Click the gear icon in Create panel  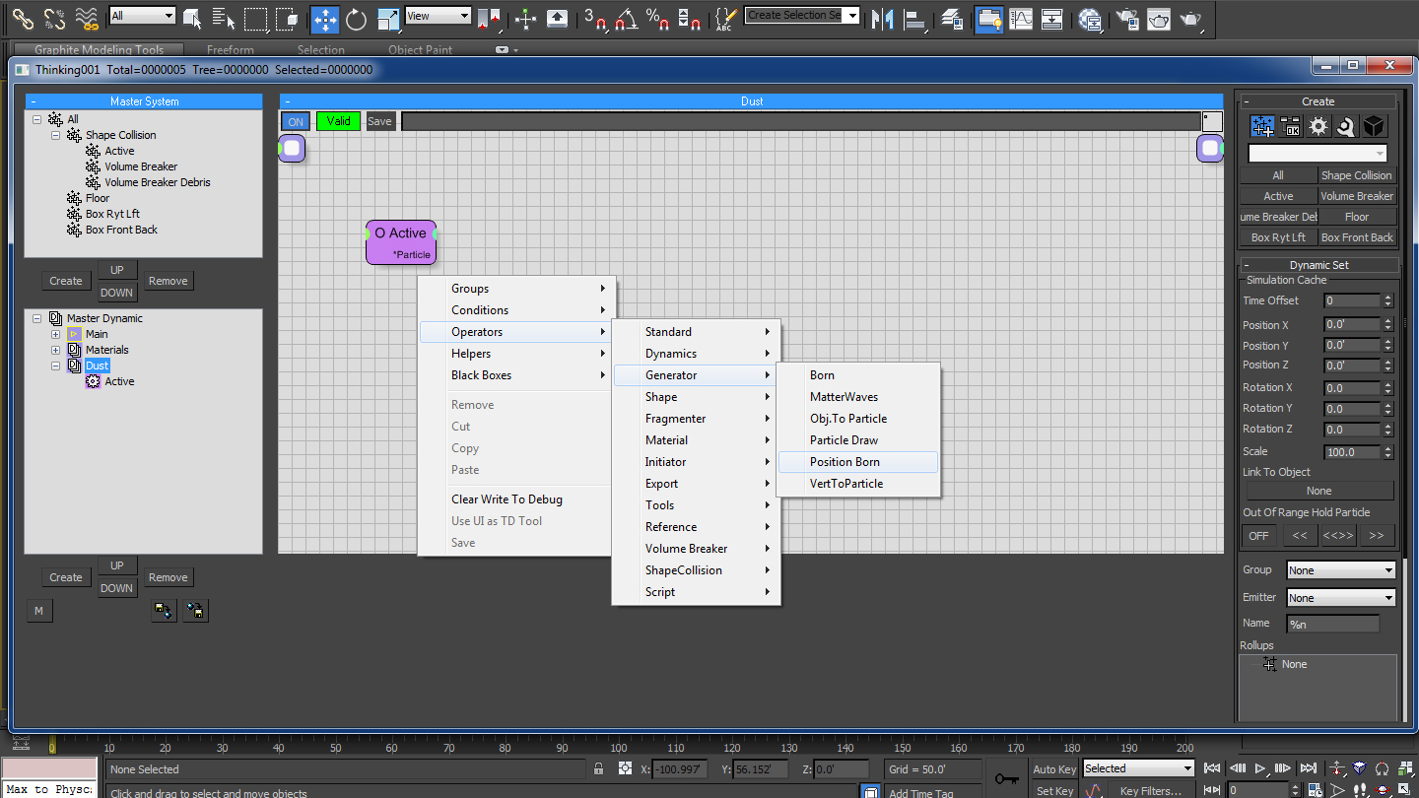tap(1318, 126)
